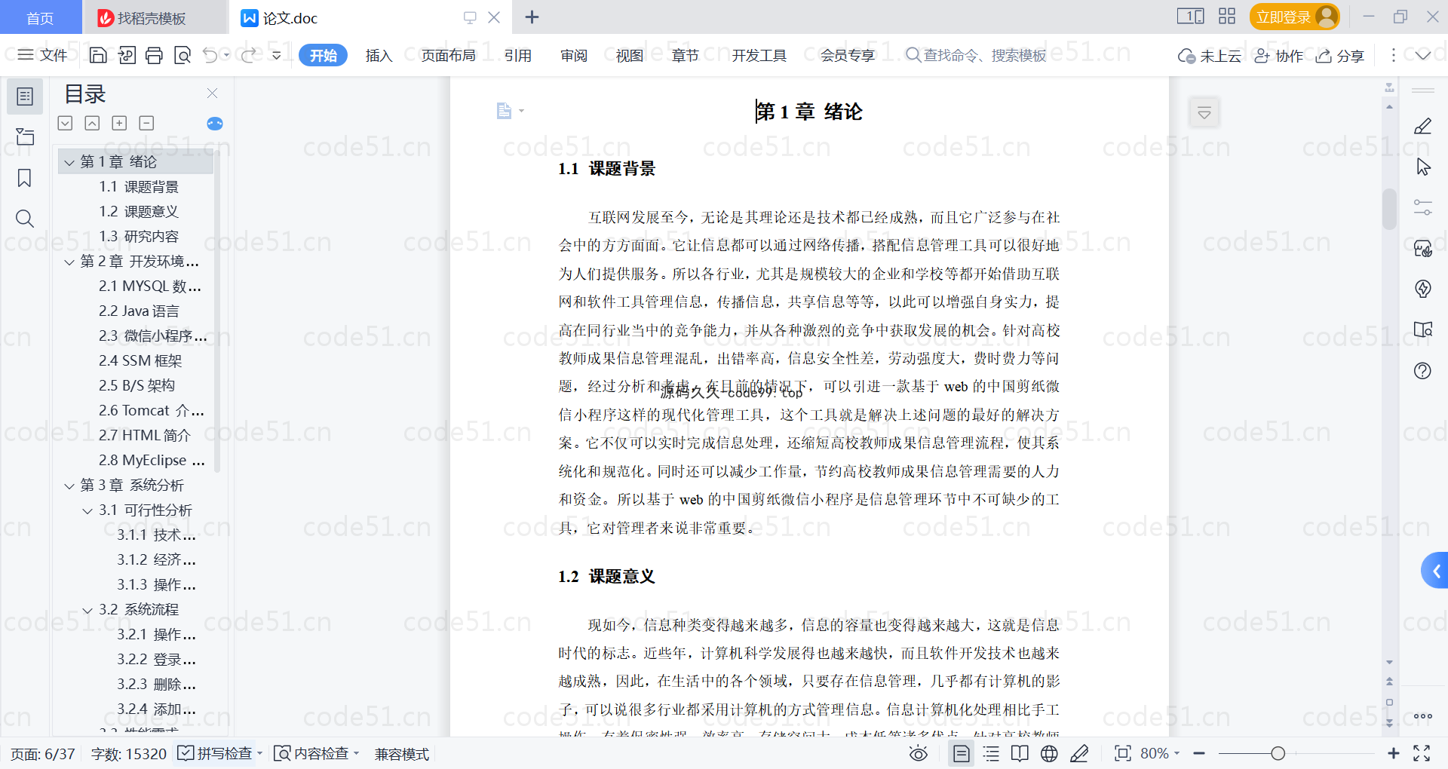1448x769 pixels.
Task: Click the split window icon at top
Action: (x=1191, y=17)
